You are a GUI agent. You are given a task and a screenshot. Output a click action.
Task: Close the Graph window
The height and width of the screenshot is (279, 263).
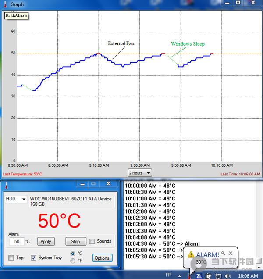253,3
